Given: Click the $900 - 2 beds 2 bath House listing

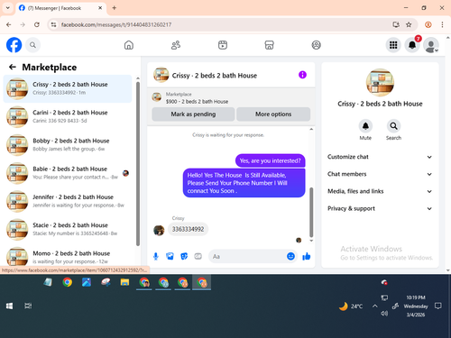Looking at the screenshot, I should click(x=197, y=102).
